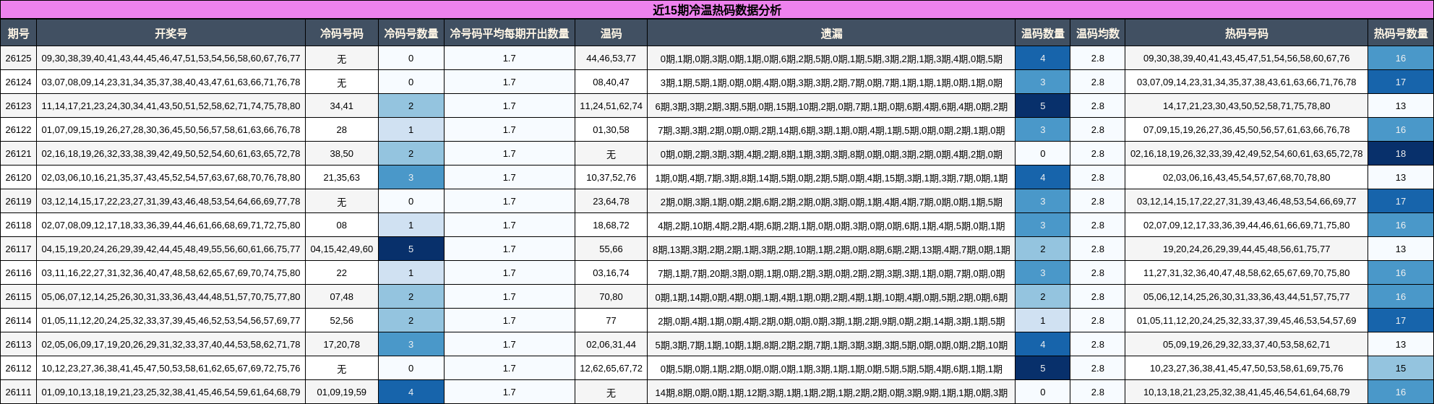Click warm numbers cell 11,24,51,62,74
Viewport: 1434px width, 404px height.
[x=611, y=106]
